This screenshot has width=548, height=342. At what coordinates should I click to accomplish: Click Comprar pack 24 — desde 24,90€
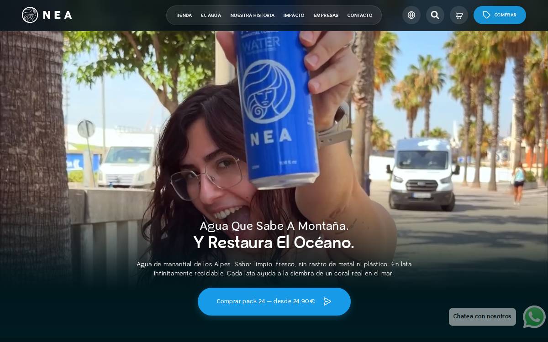click(274, 301)
